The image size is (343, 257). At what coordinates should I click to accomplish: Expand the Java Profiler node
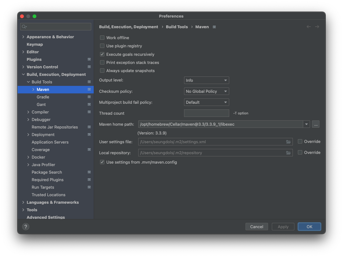[28, 165]
